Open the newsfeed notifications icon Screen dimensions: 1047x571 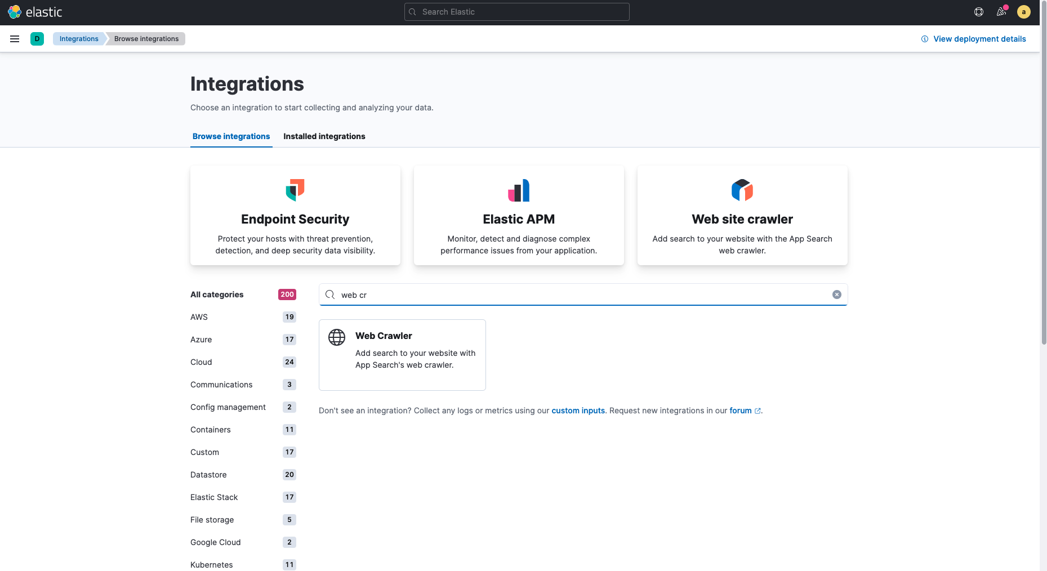[1001, 11]
